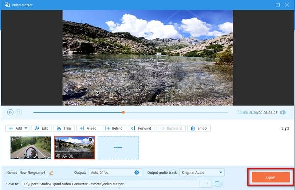Rename file using pencil icon
Screen dimensions: 295x190
pos(51,172)
